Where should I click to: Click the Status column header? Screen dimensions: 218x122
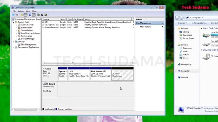tap(108, 19)
